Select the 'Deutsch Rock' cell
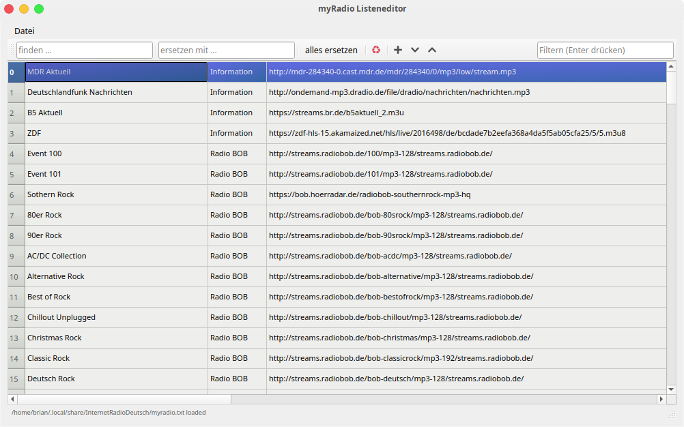The height and width of the screenshot is (427, 684). pos(117,379)
